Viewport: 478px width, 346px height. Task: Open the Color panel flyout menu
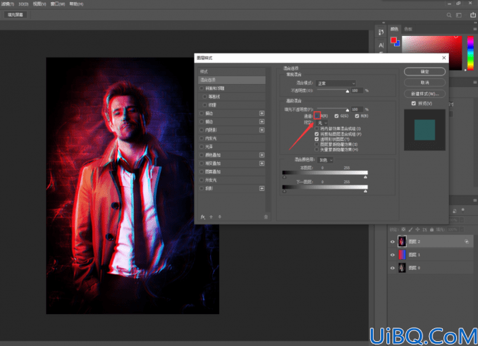click(475, 29)
